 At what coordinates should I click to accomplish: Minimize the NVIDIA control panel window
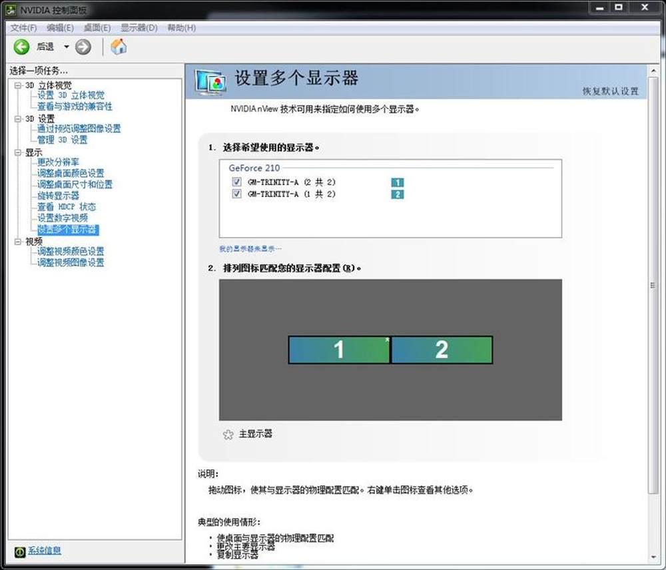pos(600,7)
